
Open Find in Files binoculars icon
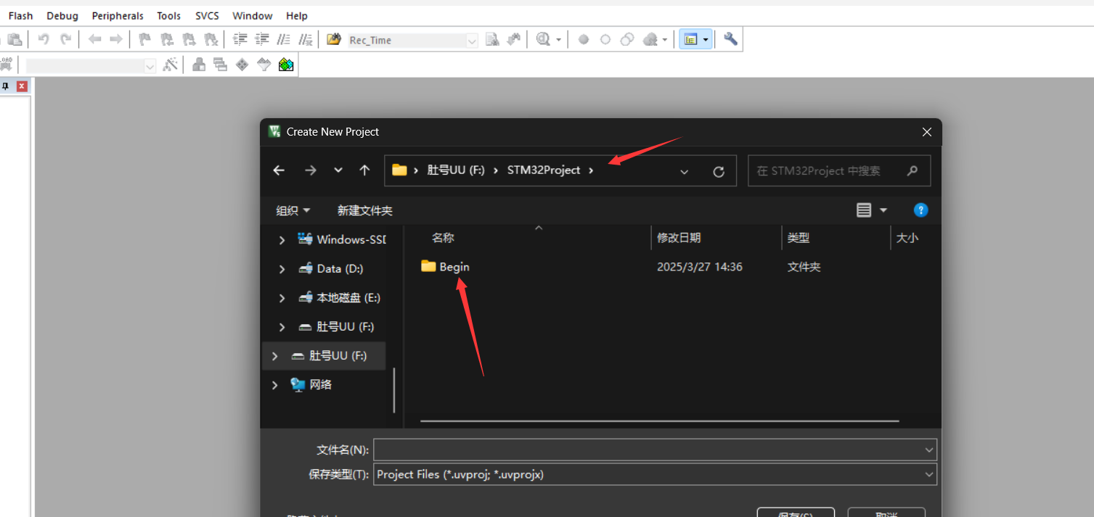pyautogui.click(x=334, y=39)
